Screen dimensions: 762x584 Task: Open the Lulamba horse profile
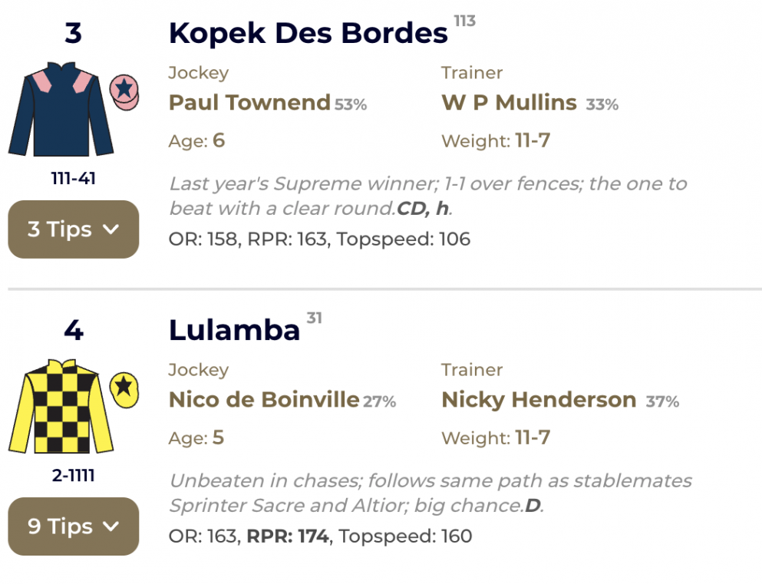click(x=234, y=331)
